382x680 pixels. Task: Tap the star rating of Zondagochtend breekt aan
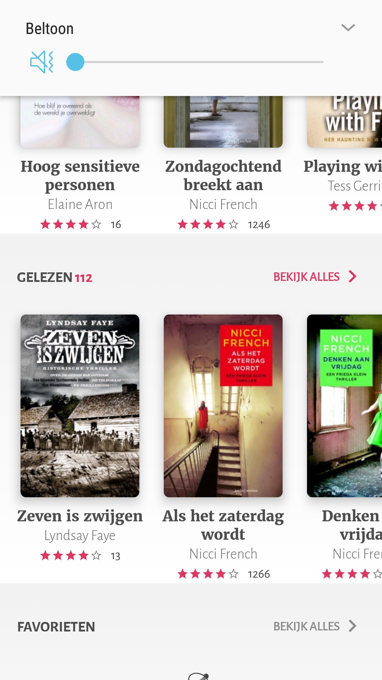(208, 224)
